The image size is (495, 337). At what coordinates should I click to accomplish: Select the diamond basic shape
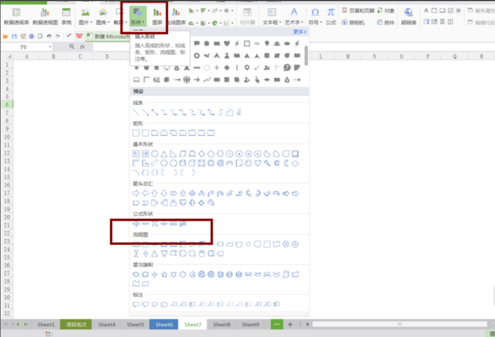201,154
